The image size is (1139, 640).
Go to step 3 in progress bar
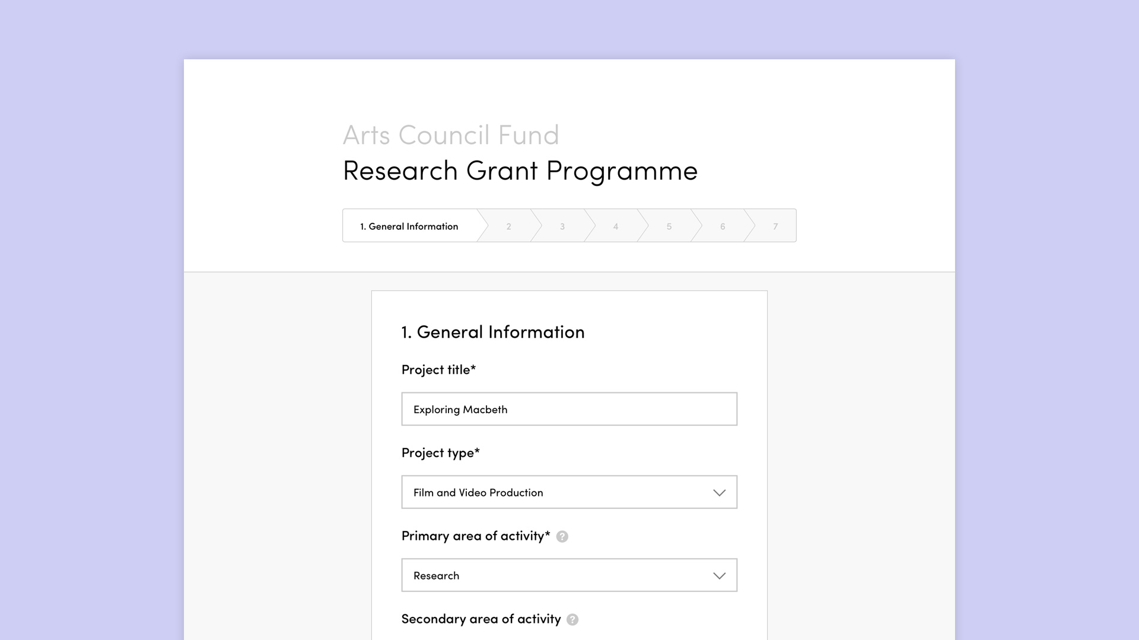[x=562, y=226]
